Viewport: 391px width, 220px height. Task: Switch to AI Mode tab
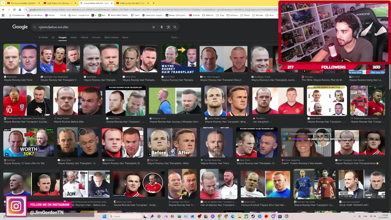pos(43,37)
